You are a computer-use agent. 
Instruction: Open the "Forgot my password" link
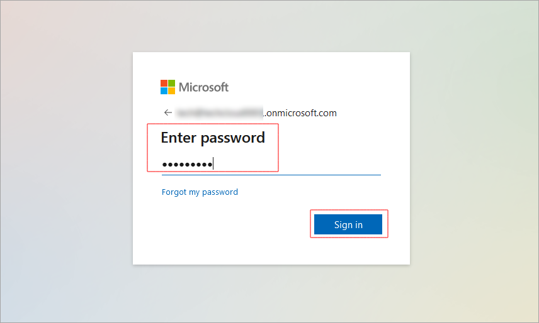click(200, 192)
